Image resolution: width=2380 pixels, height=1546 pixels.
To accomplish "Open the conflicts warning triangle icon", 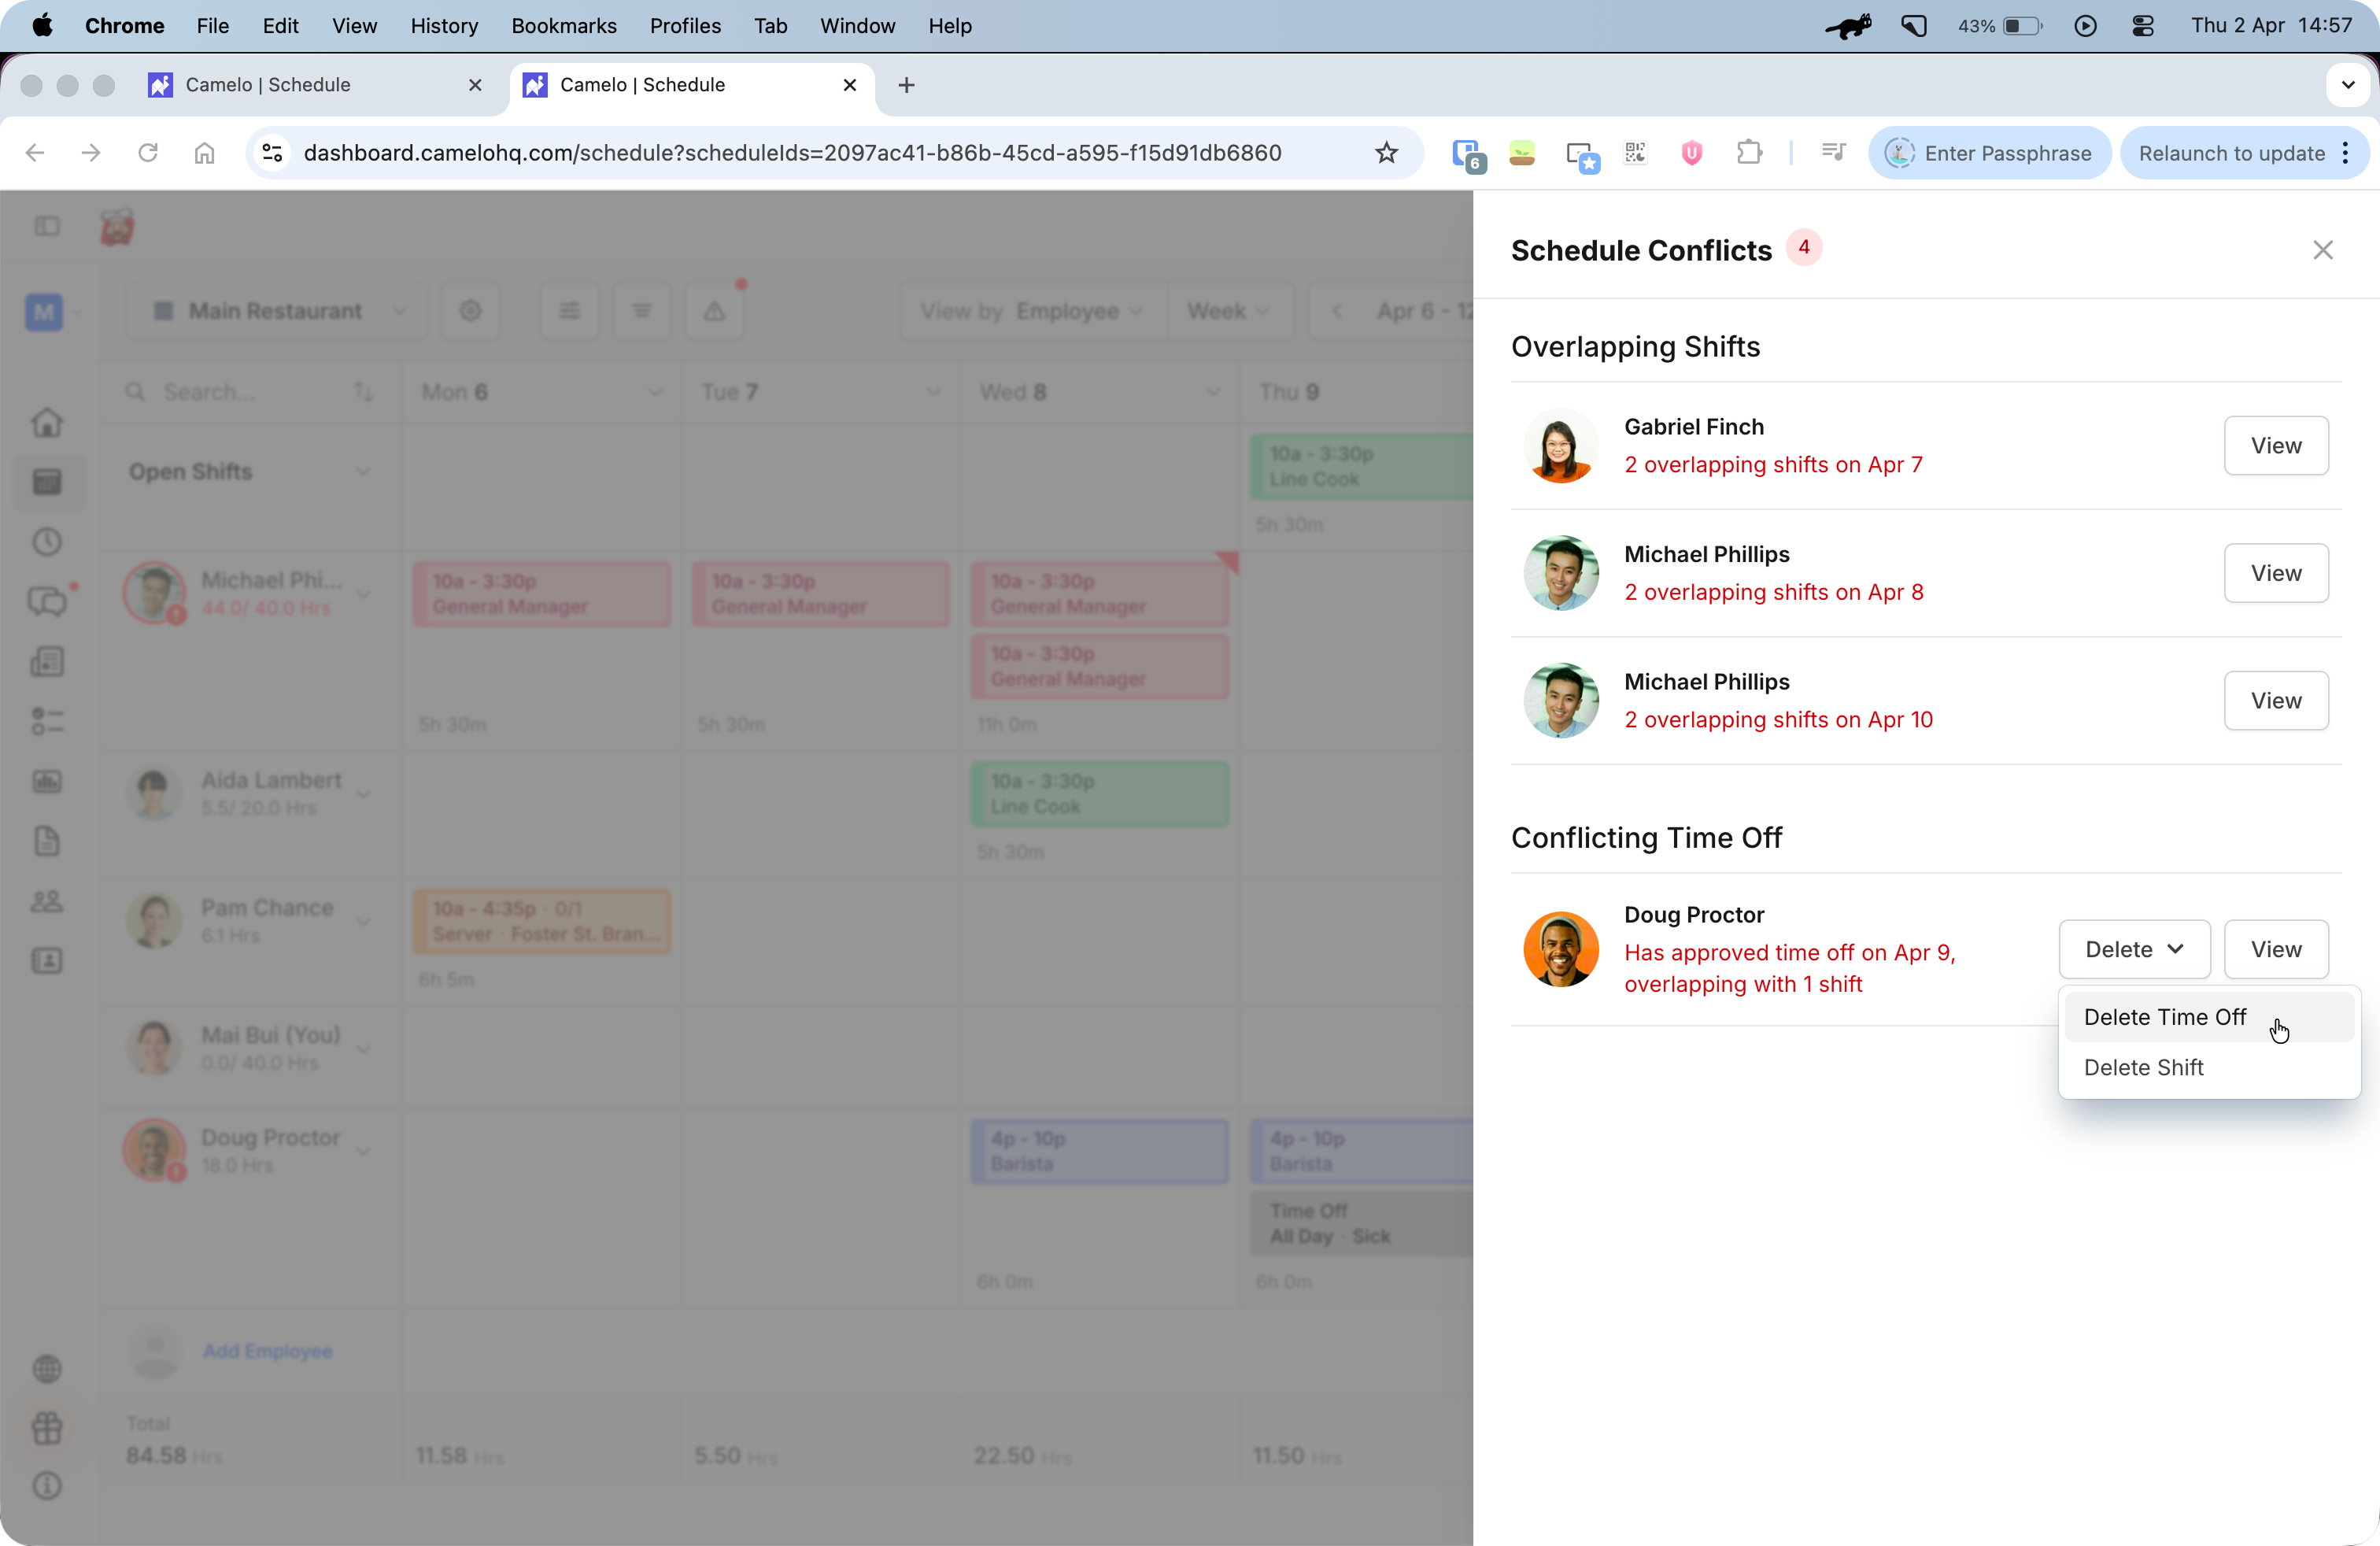I will coord(714,311).
